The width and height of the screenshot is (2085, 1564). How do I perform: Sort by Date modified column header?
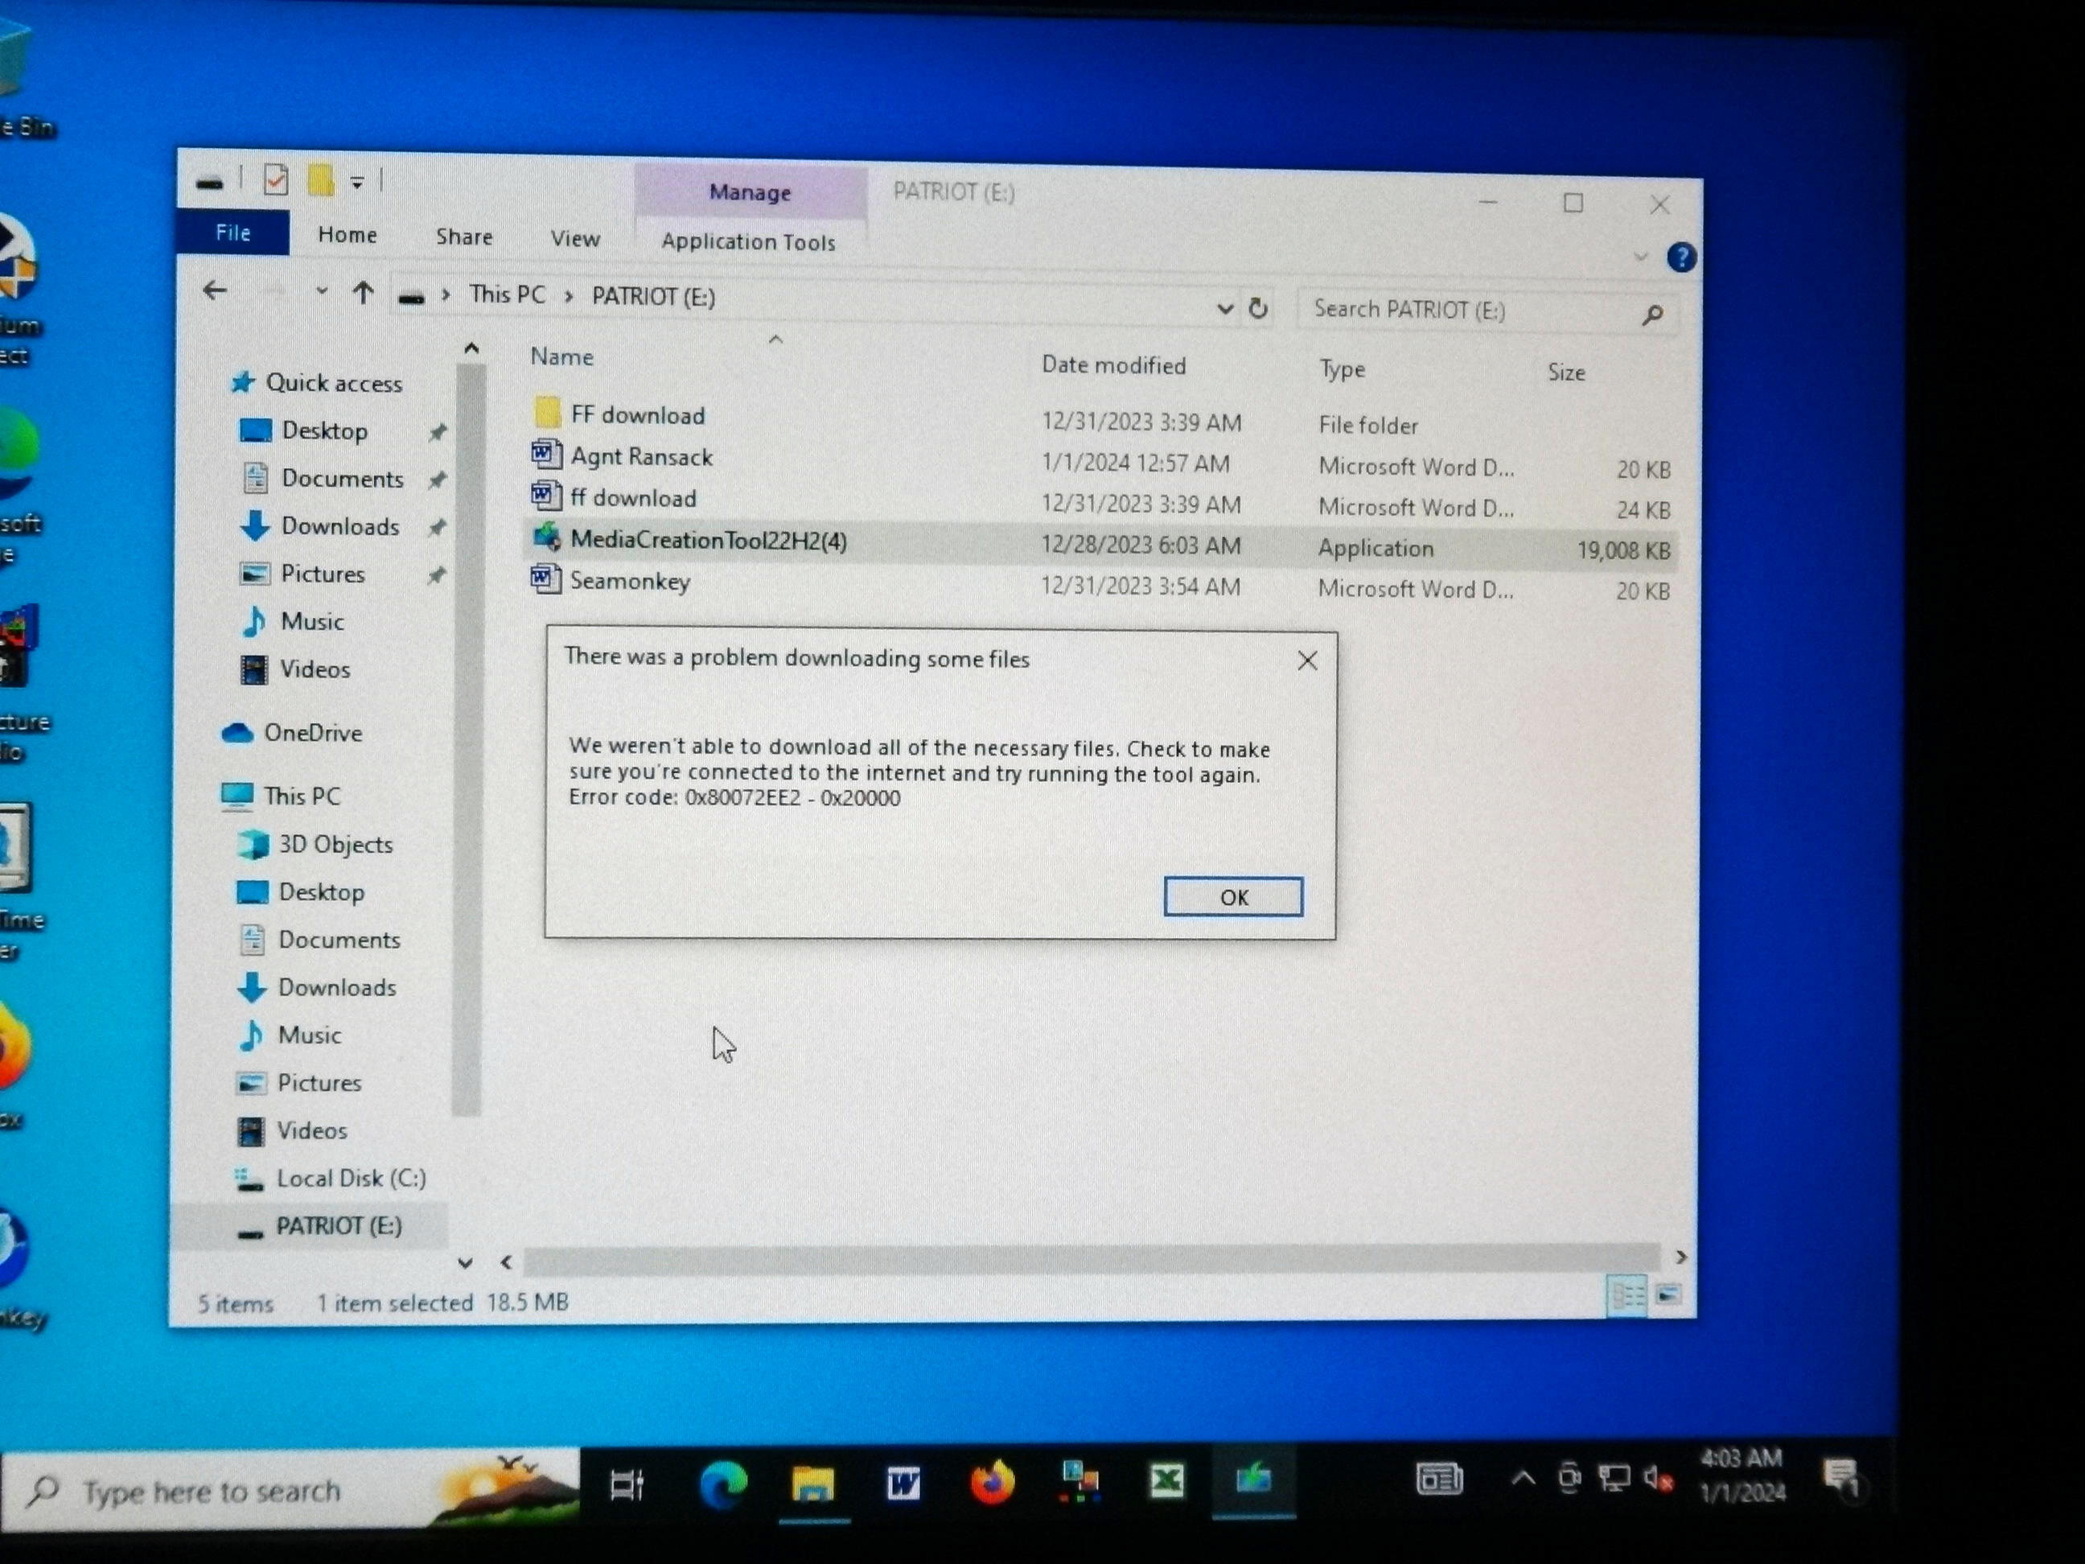1113,366
